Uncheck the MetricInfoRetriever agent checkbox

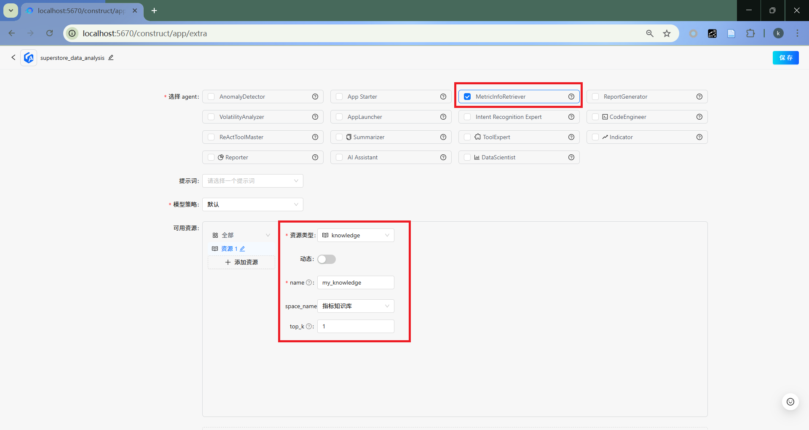pyautogui.click(x=467, y=97)
